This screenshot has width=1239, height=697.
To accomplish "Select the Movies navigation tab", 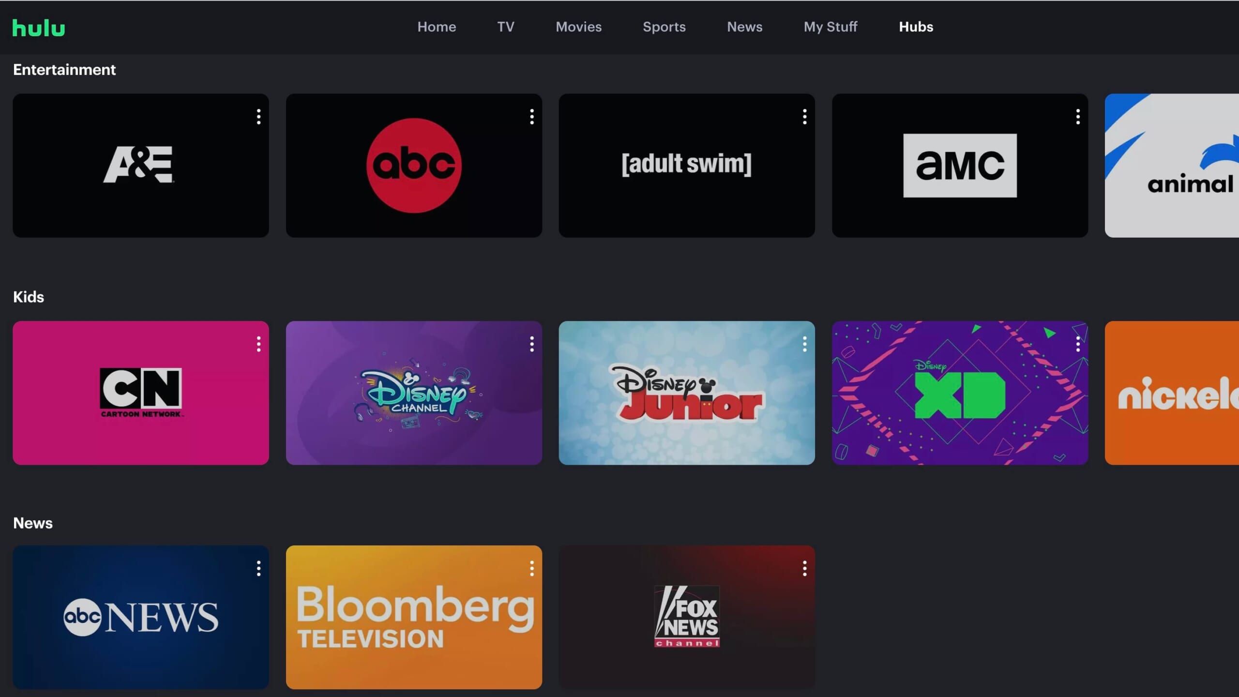I will 579,27.
